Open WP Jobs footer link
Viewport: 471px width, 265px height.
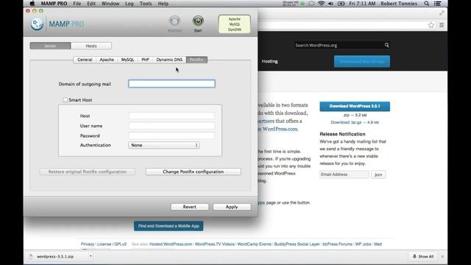click(x=363, y=244)
